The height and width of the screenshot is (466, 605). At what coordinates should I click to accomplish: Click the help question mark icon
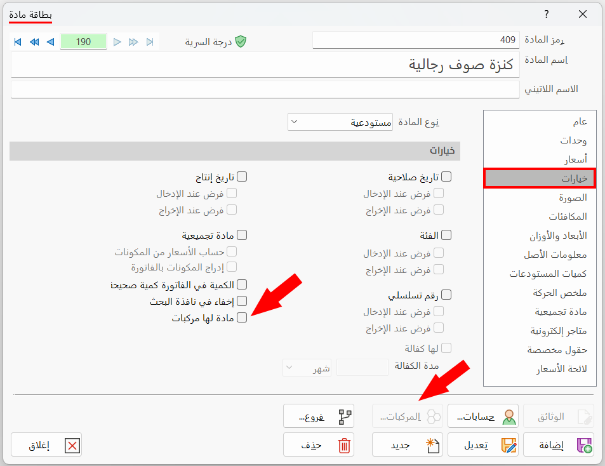click(x=547, y=14)
